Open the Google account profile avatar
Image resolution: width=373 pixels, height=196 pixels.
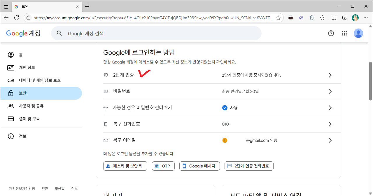[358, 33]
